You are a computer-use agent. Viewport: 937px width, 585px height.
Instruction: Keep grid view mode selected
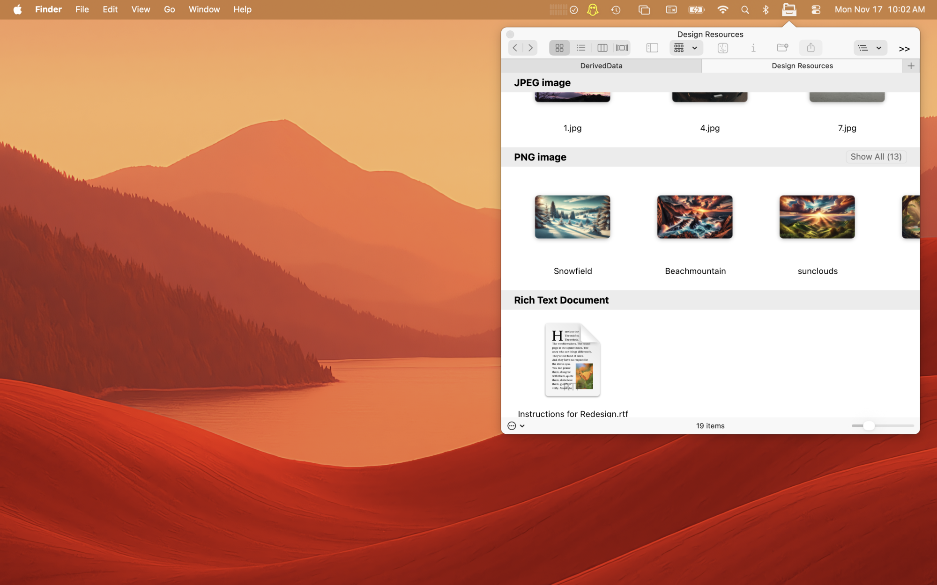point(559,47)
